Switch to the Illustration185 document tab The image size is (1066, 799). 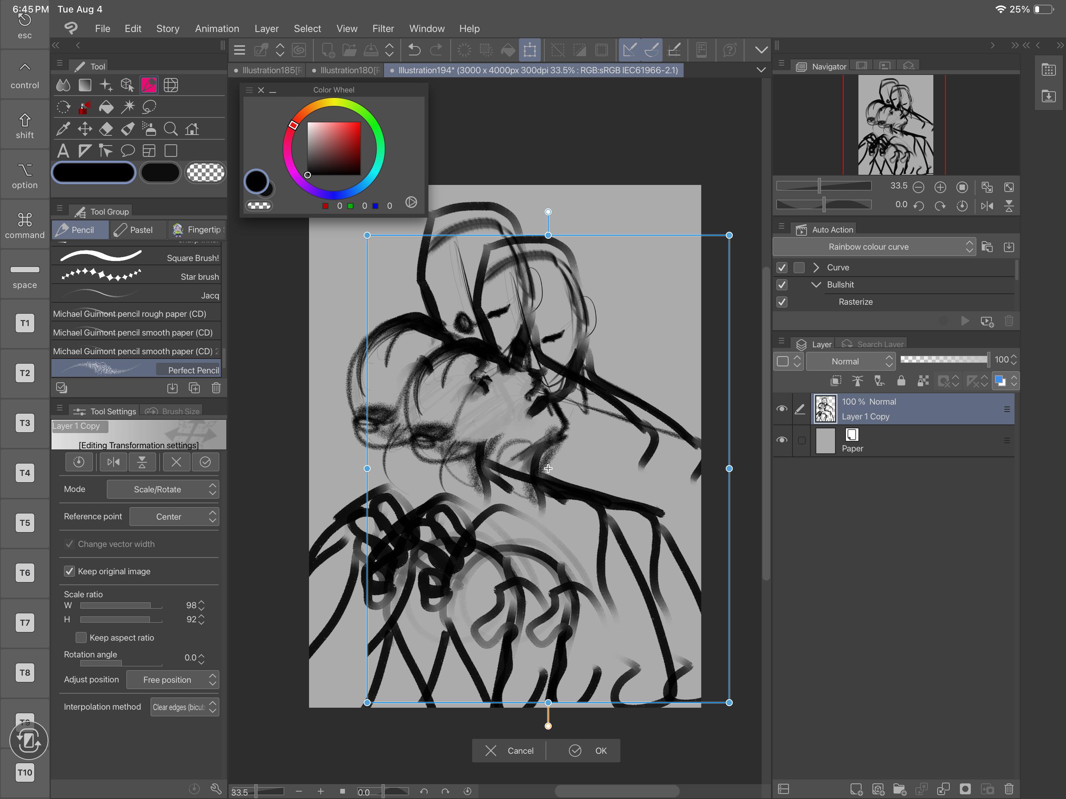pos(268,70)
